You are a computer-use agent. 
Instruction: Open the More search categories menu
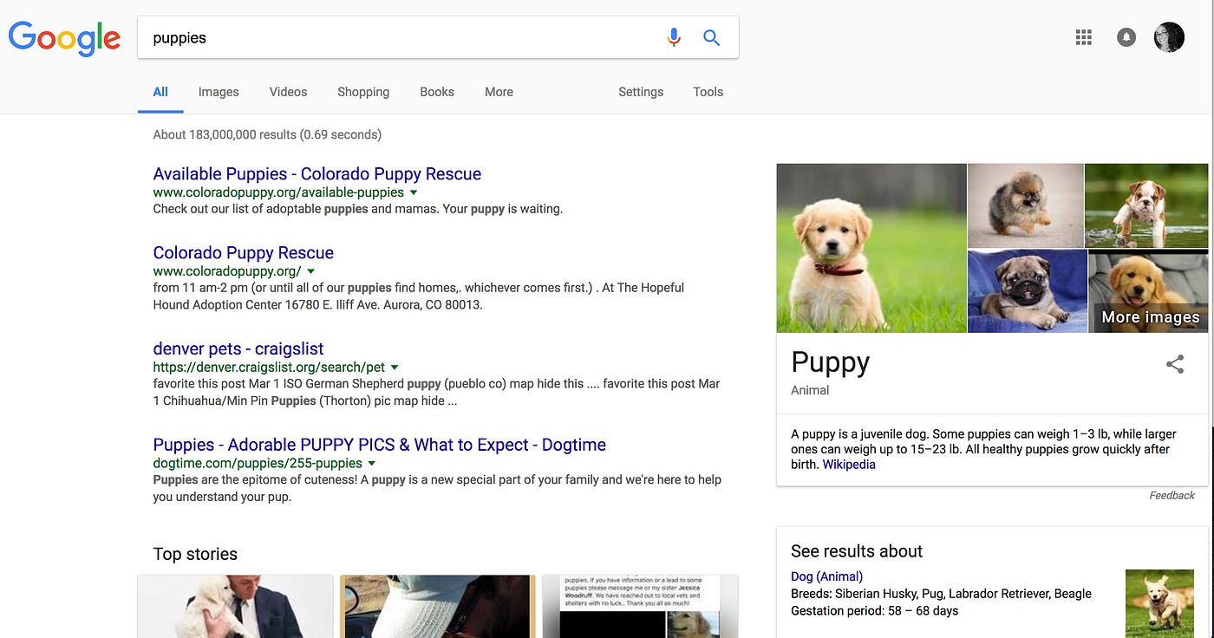tap(499, 92)
